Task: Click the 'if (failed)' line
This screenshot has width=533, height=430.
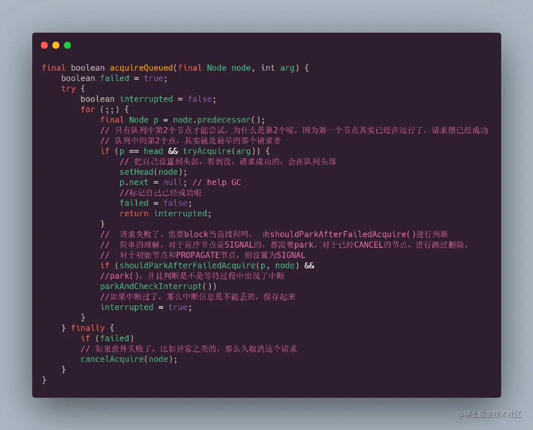Action: click(107, 338)
